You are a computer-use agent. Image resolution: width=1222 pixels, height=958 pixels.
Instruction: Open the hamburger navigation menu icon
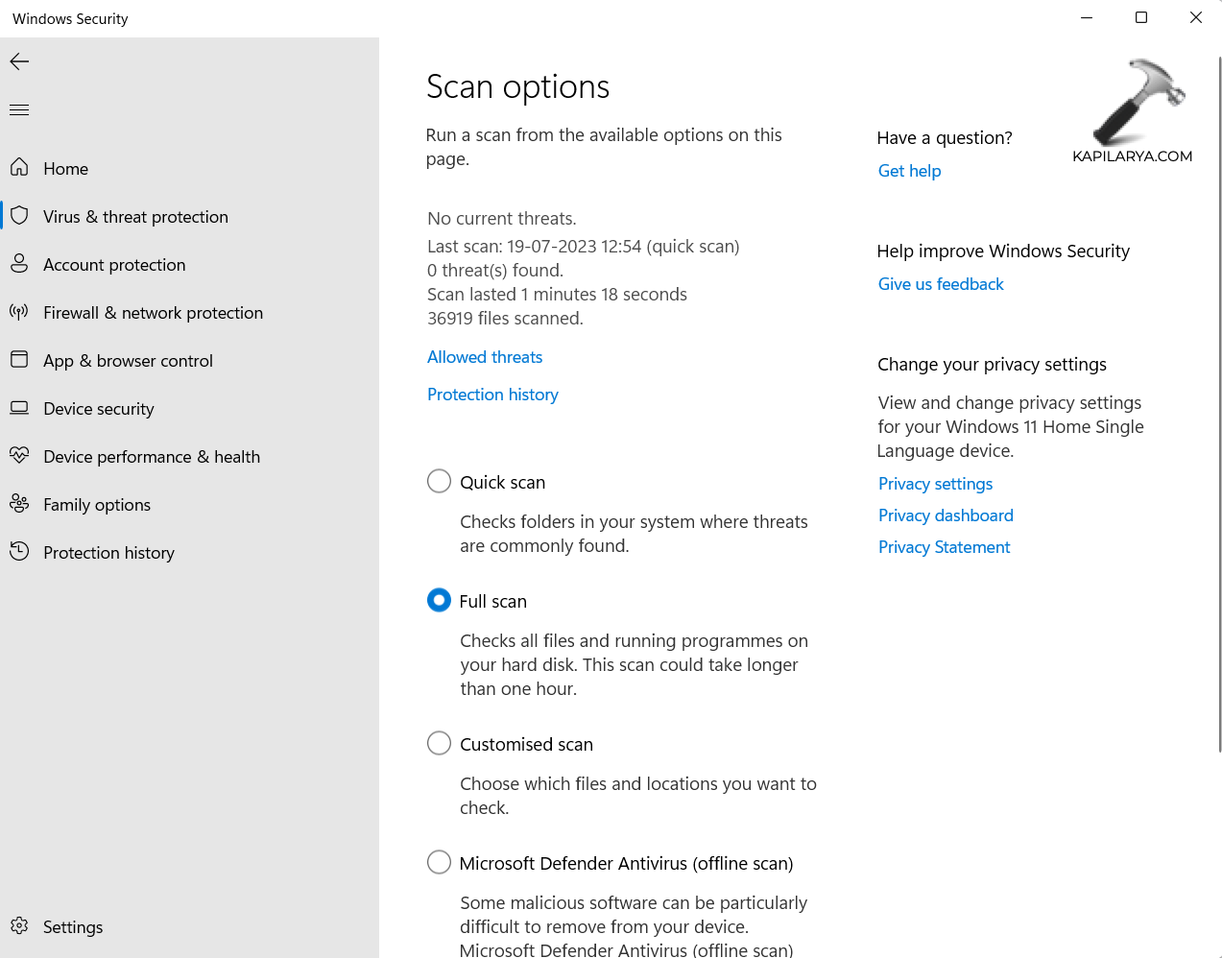pyautogui.click(x=19, y=110)
